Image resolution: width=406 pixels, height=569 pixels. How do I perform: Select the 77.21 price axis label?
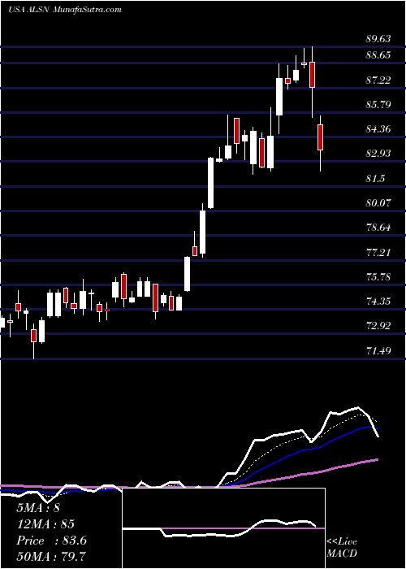tap(378, 252)
